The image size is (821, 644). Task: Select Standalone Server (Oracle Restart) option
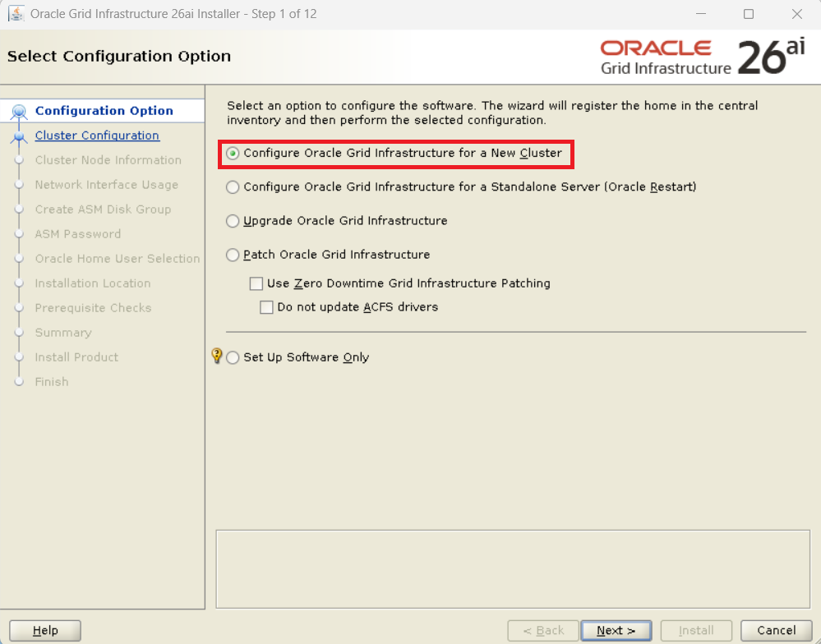click(x=233, y=187)
